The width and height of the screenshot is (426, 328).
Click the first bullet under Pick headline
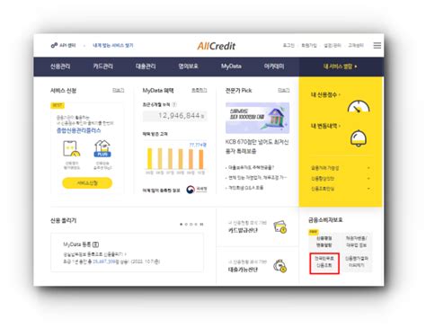click(250, 167)
